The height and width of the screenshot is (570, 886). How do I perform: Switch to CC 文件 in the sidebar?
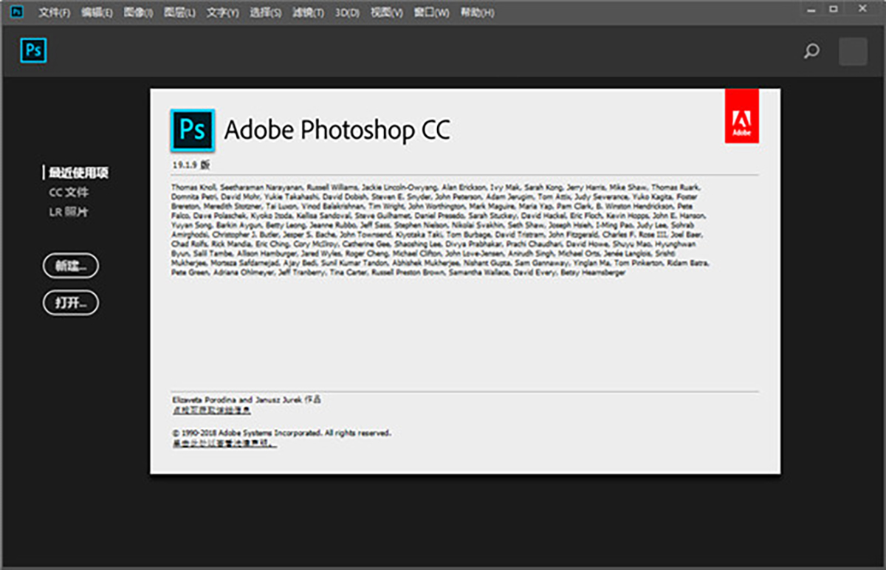tap(69, 193)
